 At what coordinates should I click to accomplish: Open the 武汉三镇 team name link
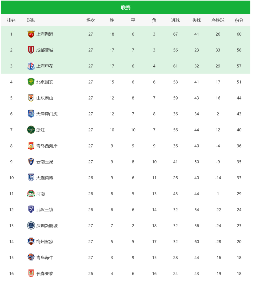coord(45,210)
